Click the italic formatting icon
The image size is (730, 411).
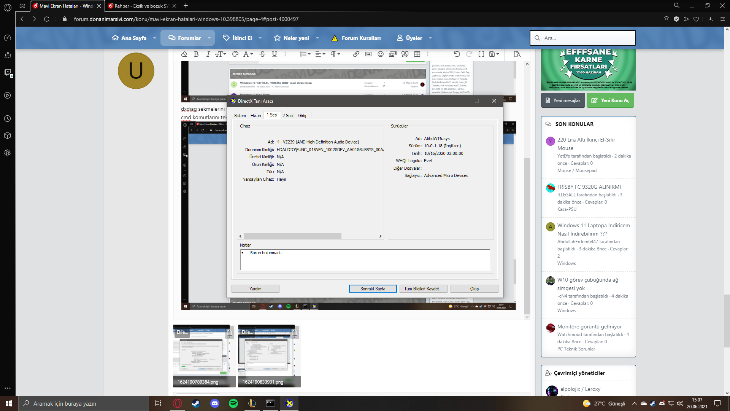pyautogui.click(x=208, y=54)
